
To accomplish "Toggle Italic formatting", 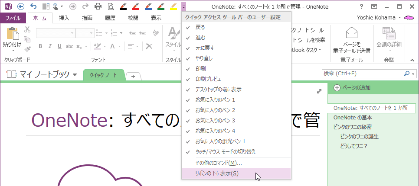I will tap(50, 46).
